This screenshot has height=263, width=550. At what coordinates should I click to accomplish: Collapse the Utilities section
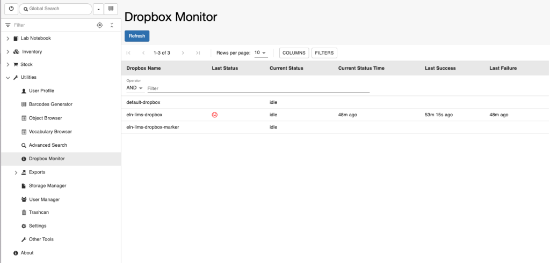point(8,78)
